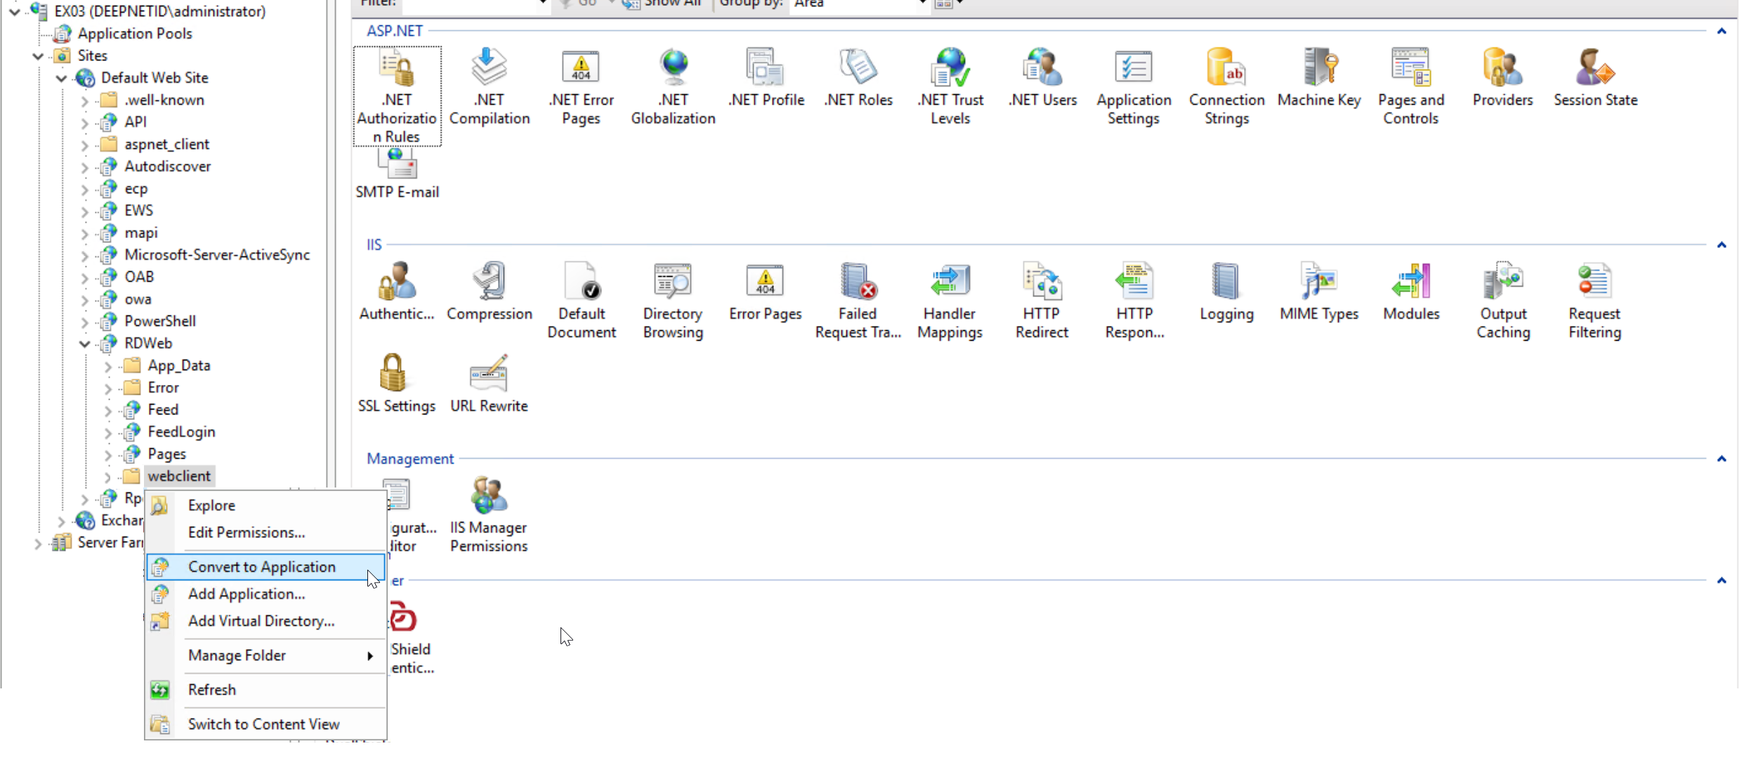Collapse the RDWeb tree node
Screen dimensions: 1744x772
85,344
